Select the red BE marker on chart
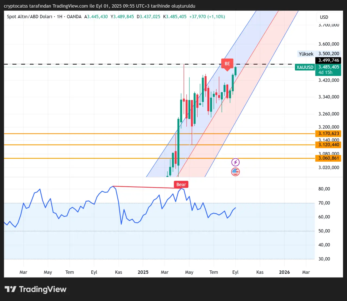 [227, 63]
